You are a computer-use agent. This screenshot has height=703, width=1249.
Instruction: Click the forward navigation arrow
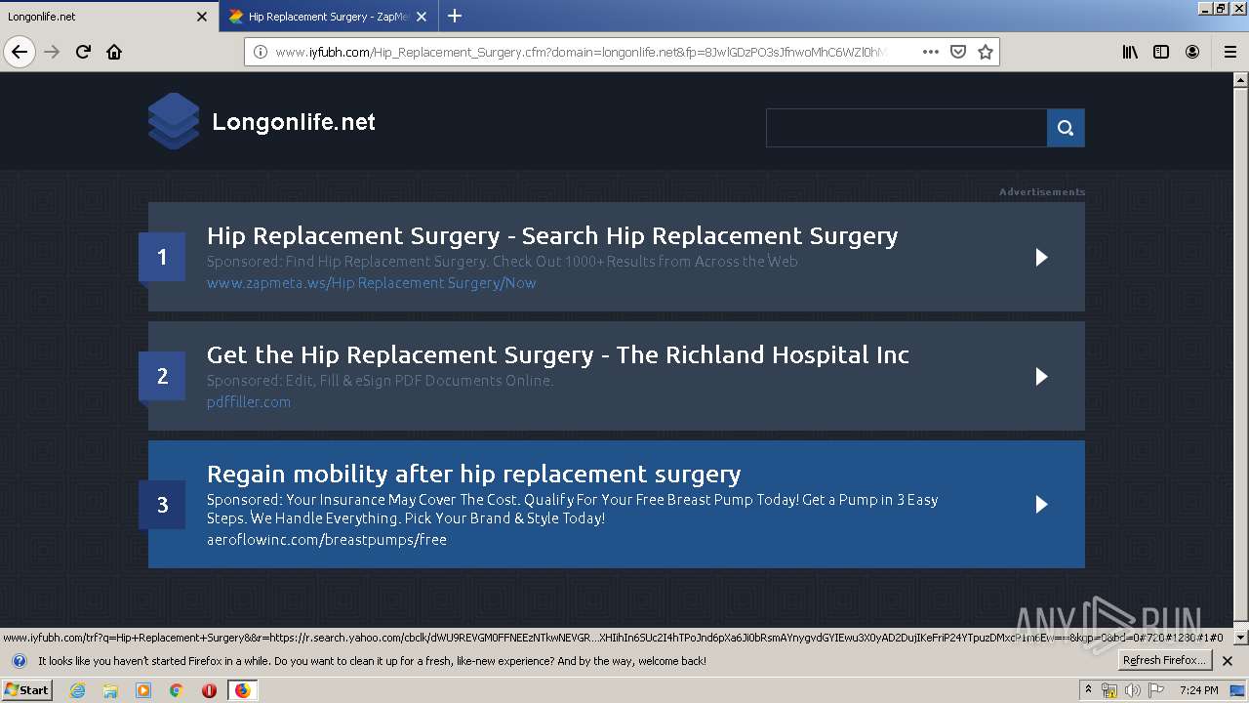52,52
